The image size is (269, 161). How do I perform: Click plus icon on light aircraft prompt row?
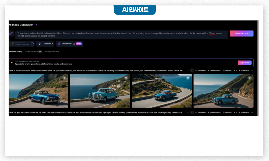click(188, 112)
